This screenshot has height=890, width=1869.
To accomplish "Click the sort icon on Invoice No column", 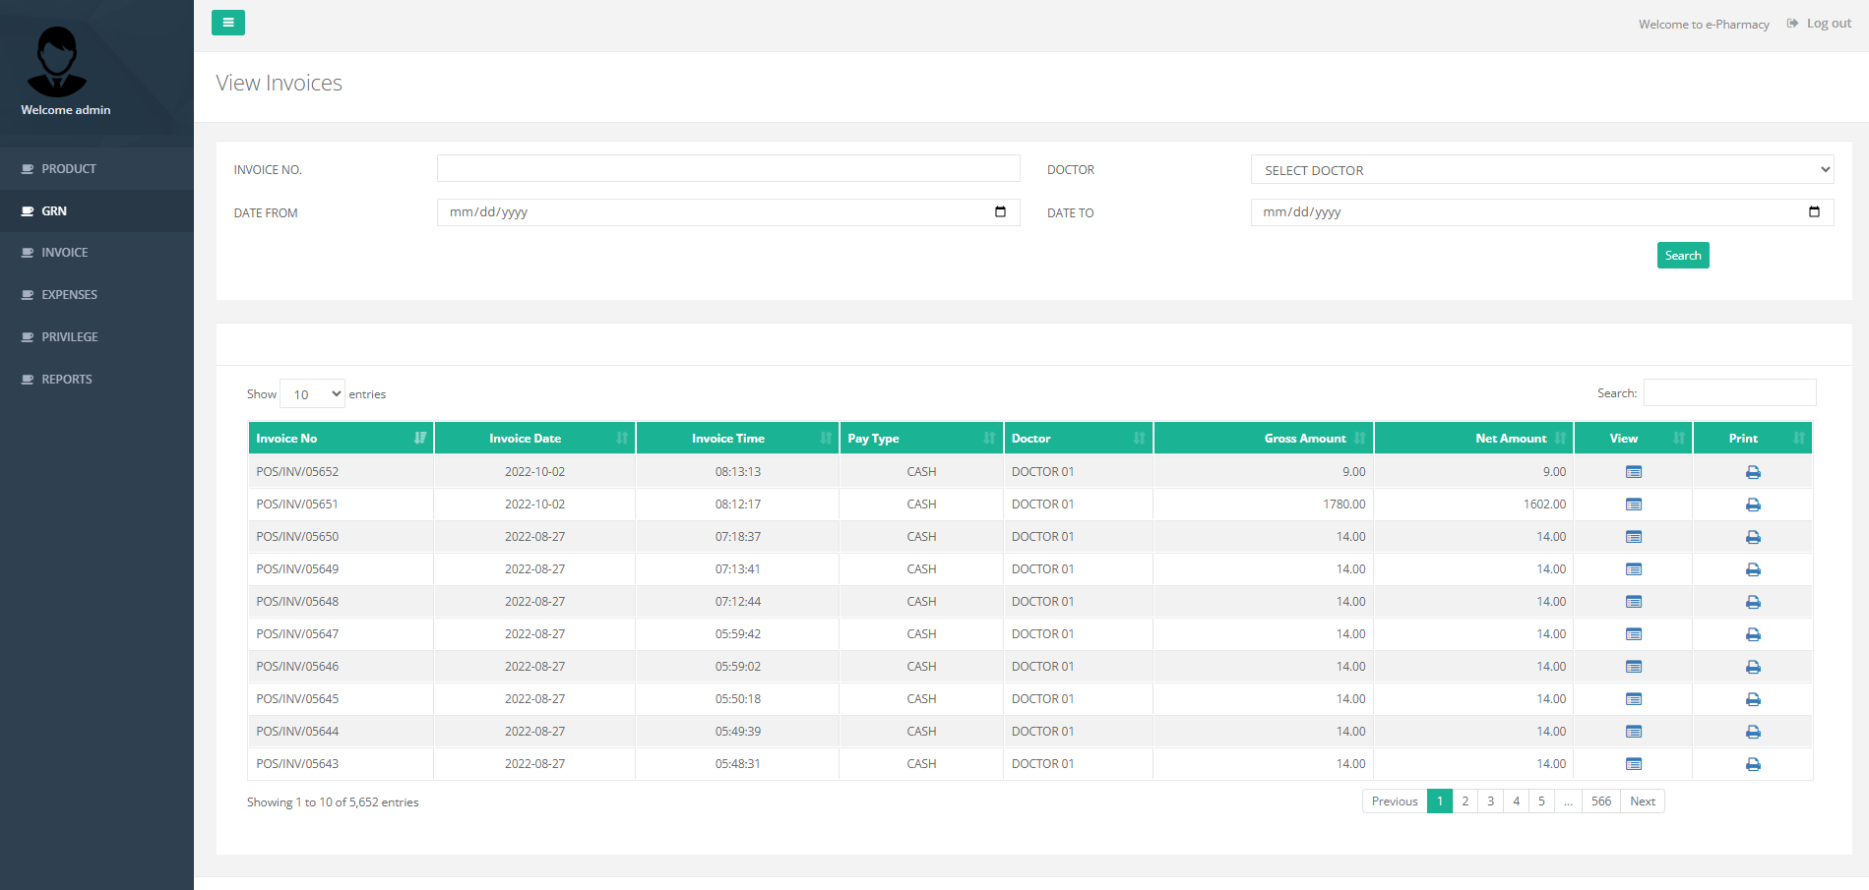I will tap(420, 438).
